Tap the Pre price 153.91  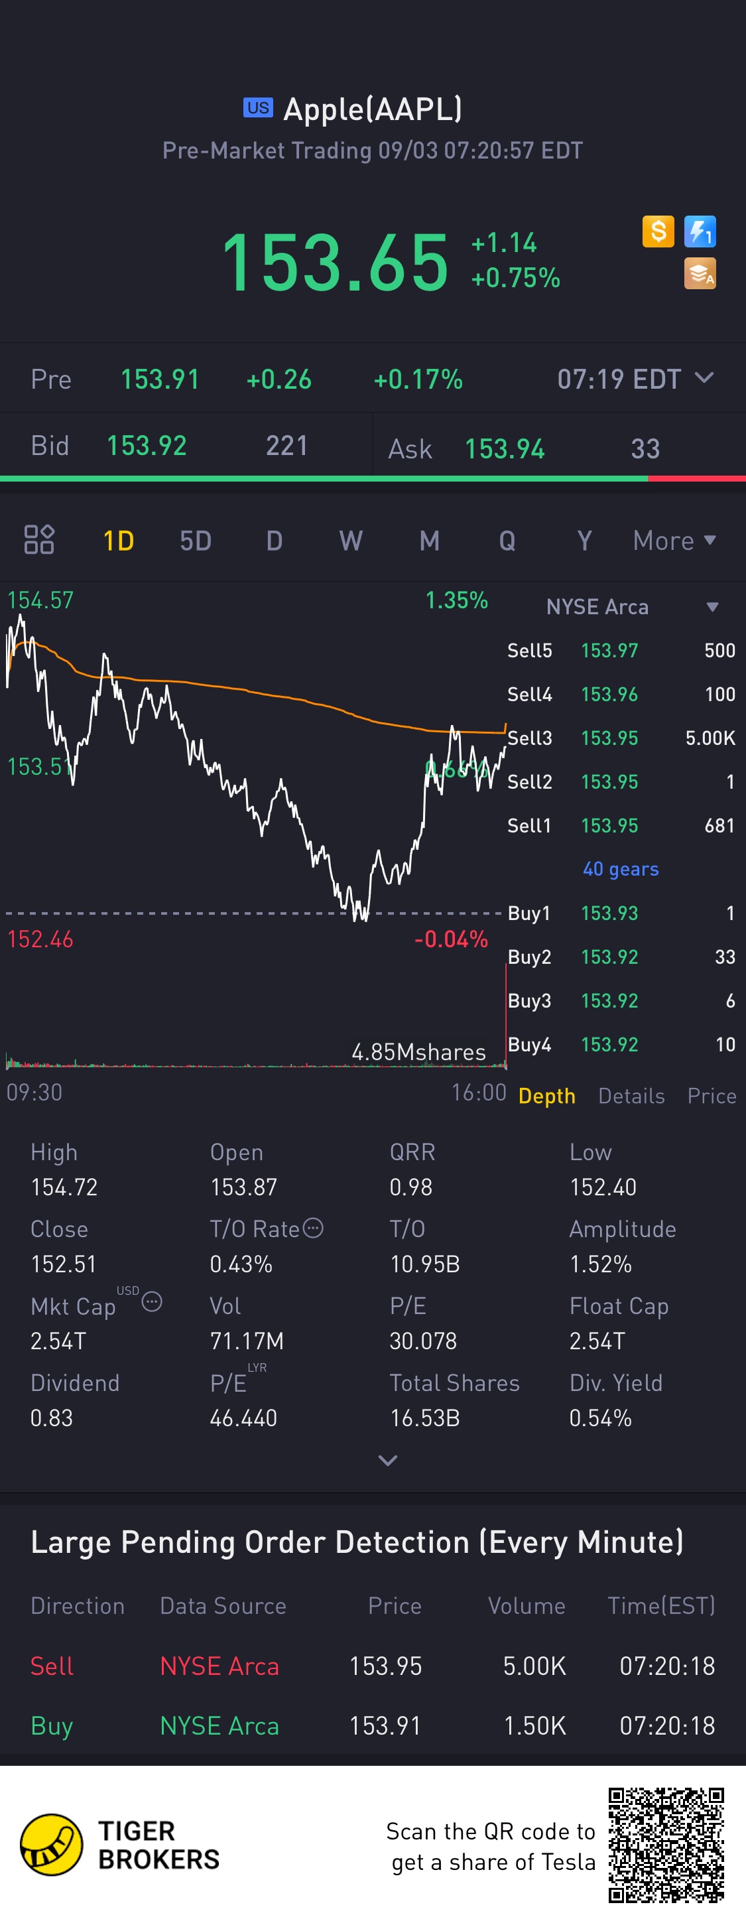tap(160, 379)
